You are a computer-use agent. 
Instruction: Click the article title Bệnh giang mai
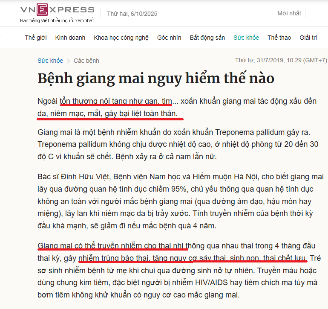tap(156, 79)
